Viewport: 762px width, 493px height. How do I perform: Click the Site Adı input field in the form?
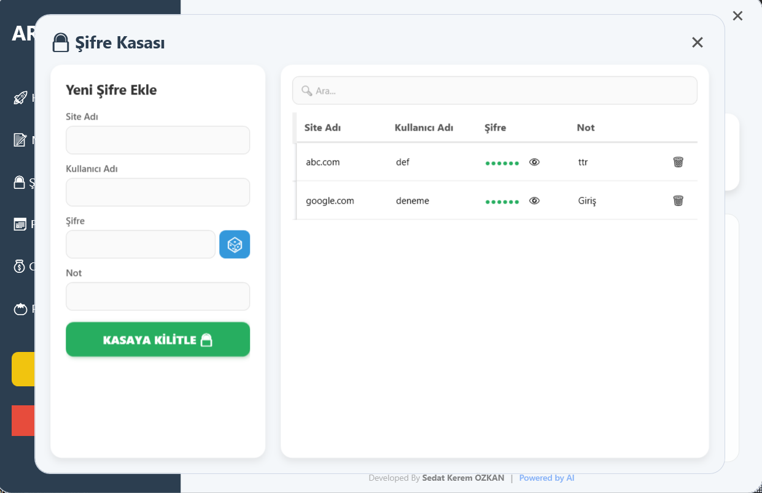(x=158, y=140)
